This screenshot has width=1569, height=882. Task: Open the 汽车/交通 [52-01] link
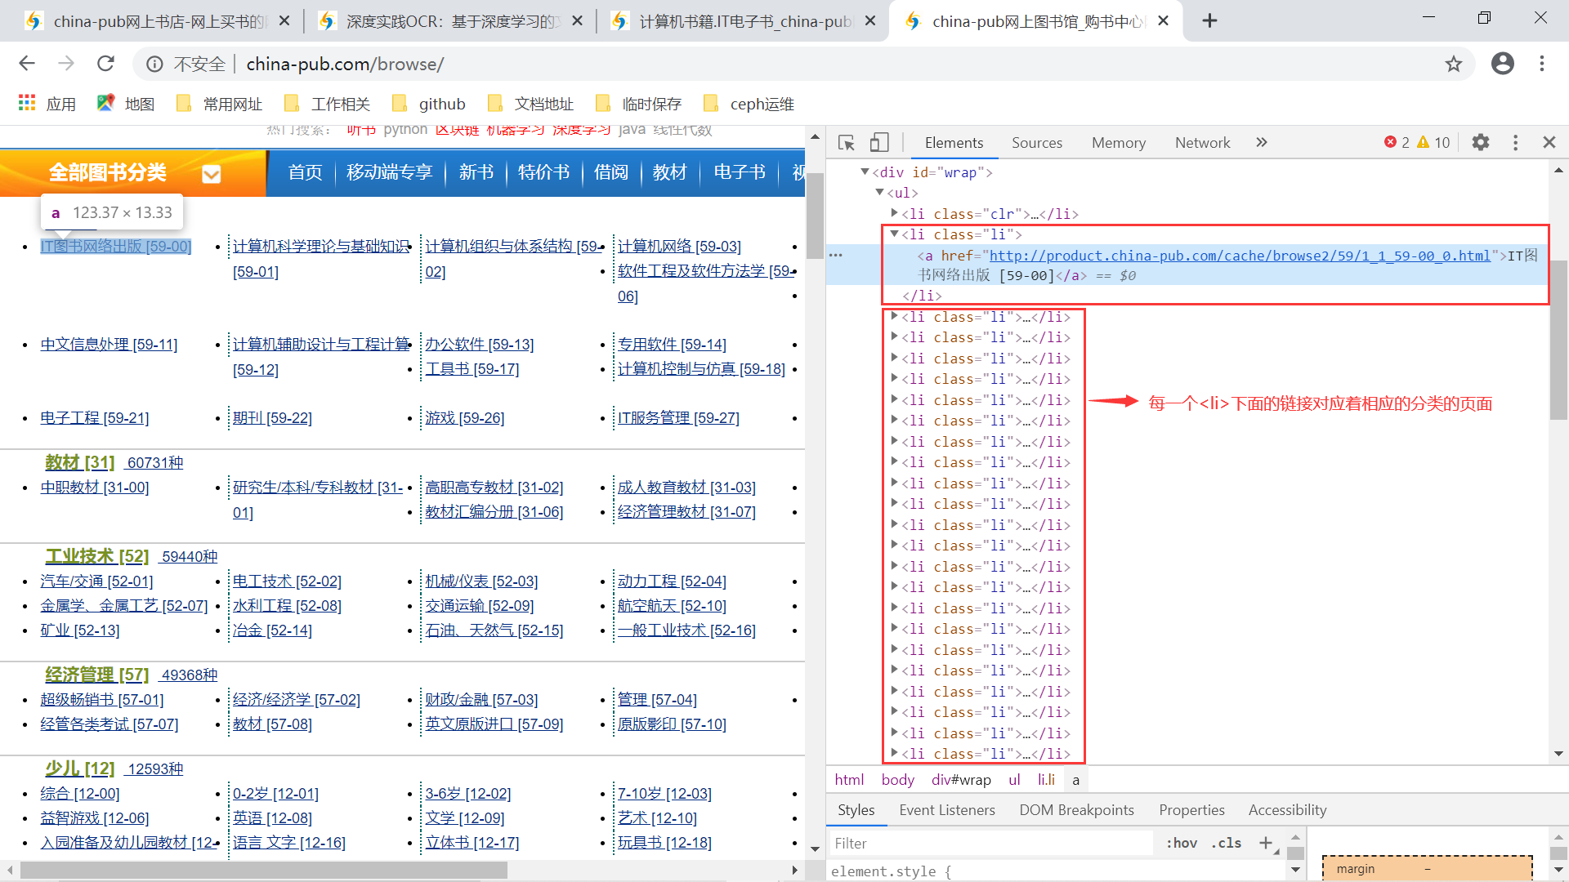point(96,581)
